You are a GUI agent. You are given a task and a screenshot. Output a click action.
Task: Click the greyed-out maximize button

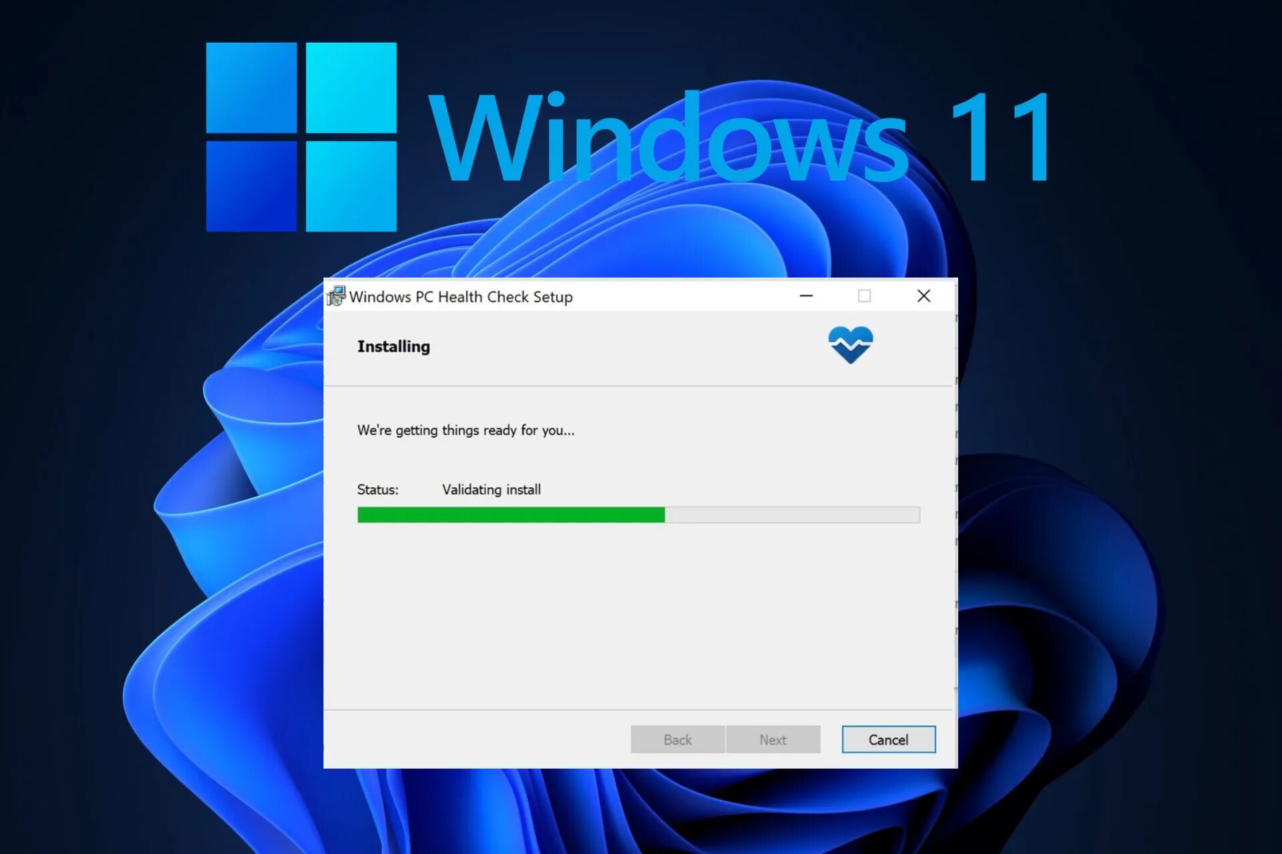[865, 296]
